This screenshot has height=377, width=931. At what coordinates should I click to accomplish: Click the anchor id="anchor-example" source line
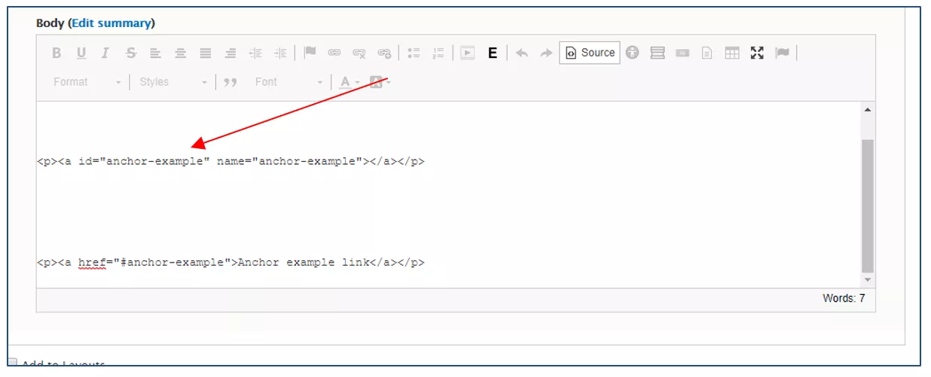(231, 161)
